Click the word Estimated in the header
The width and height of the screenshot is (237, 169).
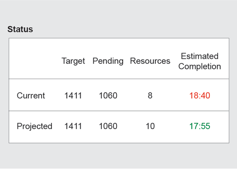pyautogui.click(x=200, y=56)
